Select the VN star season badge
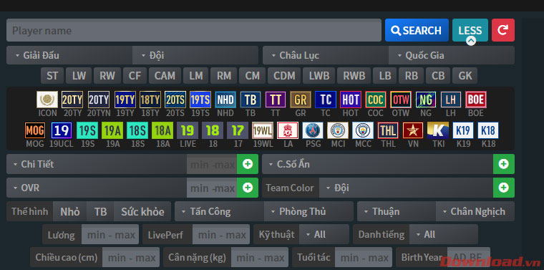Screen dimensions: 544x270 (x=413, y=130)
